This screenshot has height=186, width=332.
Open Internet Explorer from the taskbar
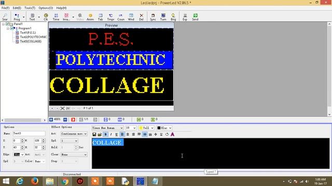pyautogui.click(x=20, y=181)
